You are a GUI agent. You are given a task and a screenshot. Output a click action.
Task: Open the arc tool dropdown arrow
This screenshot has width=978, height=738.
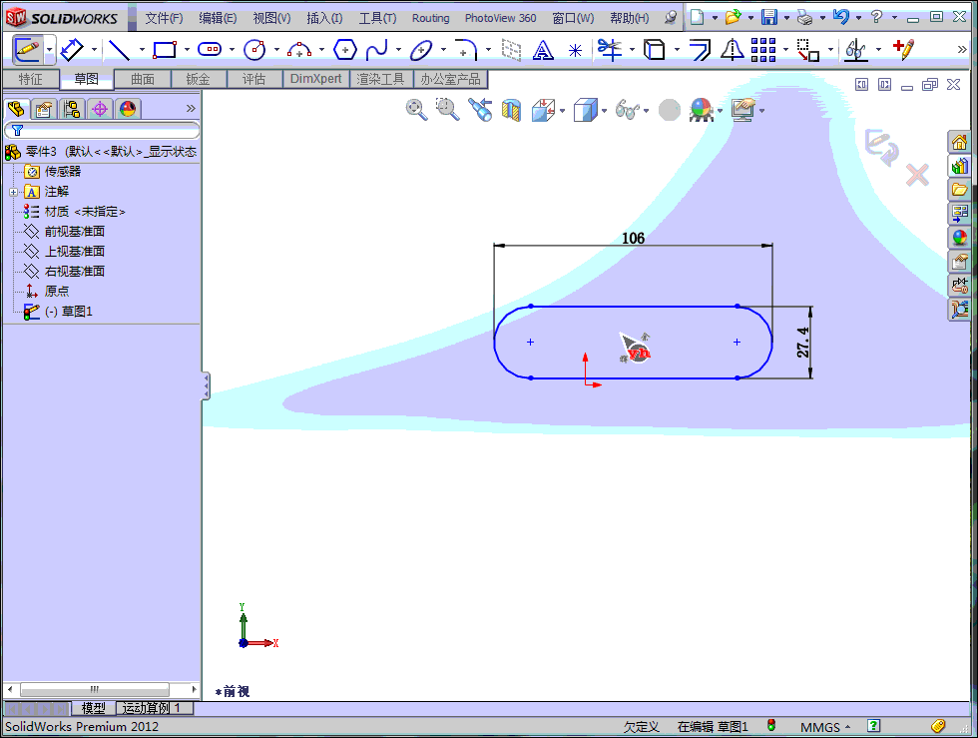click(321, 50)
